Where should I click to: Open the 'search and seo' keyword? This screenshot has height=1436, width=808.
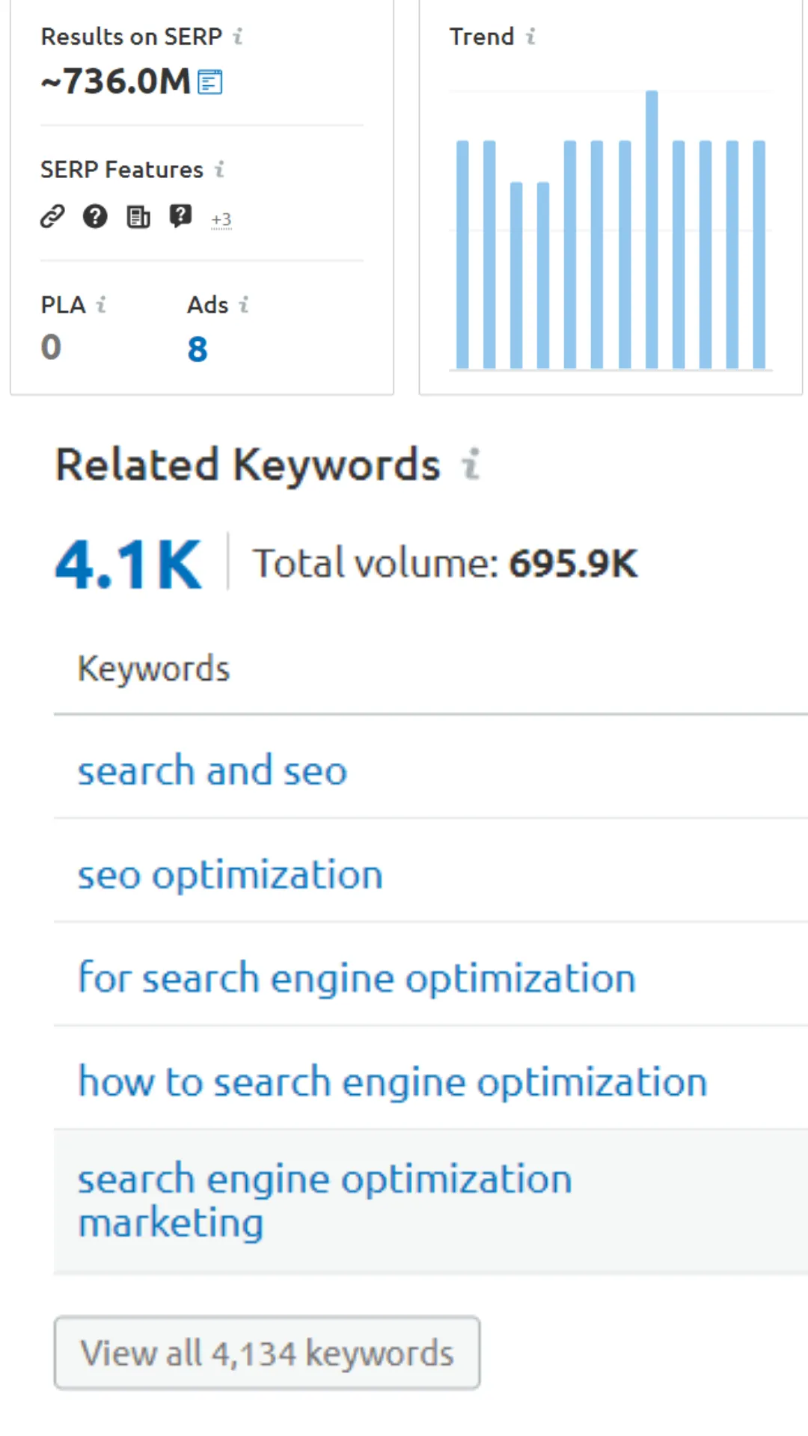pyautogui.click(x=212, y=770)
